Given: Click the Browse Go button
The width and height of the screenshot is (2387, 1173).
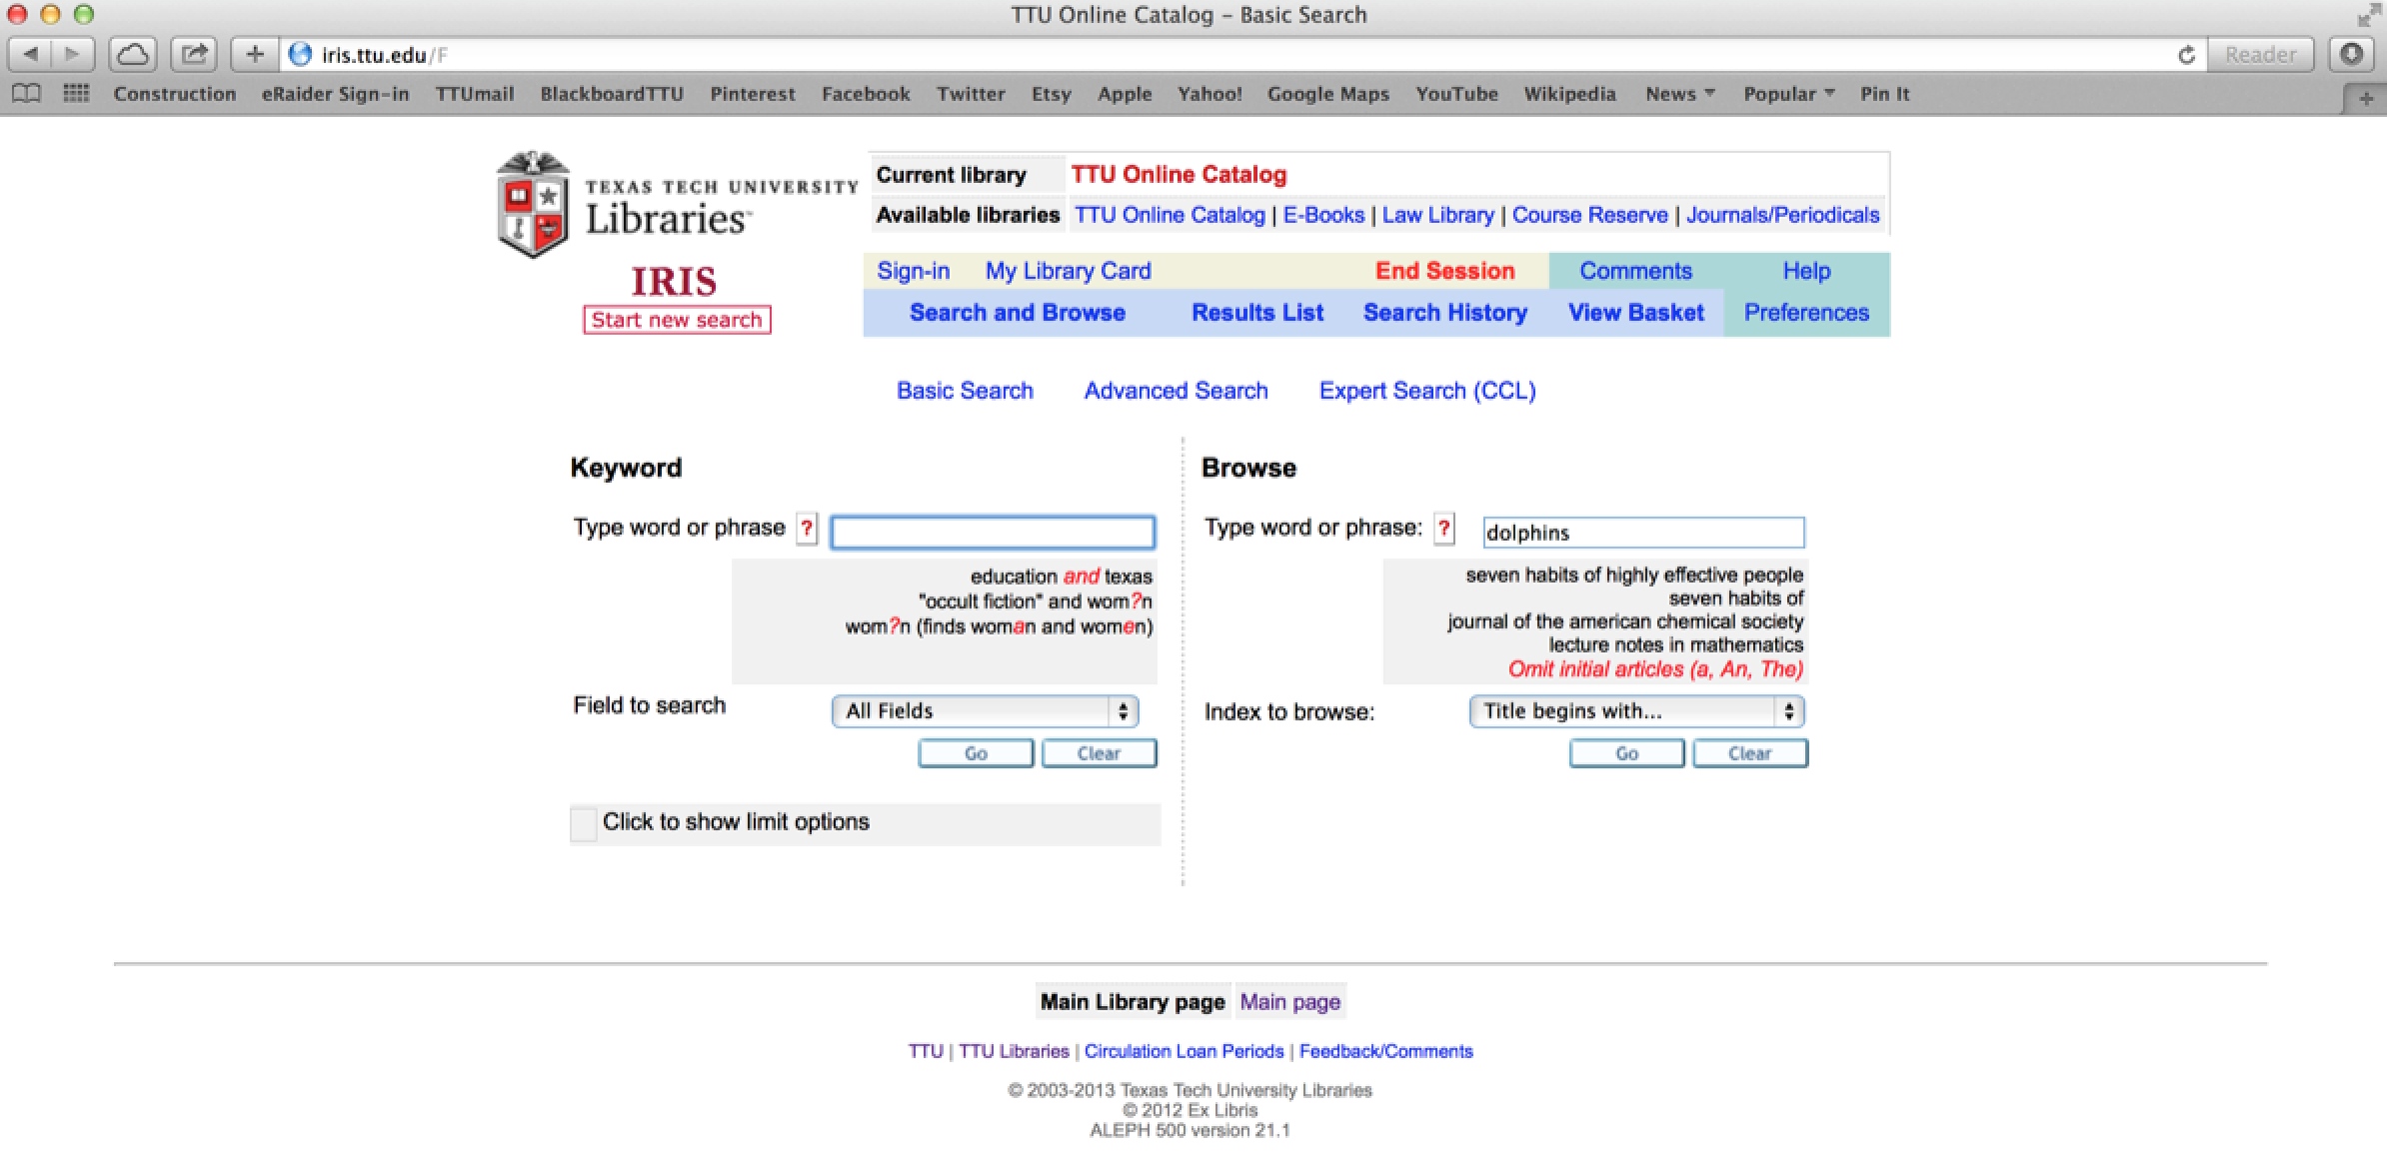Looking at the screenshot, I should [x=1626, y=753].
